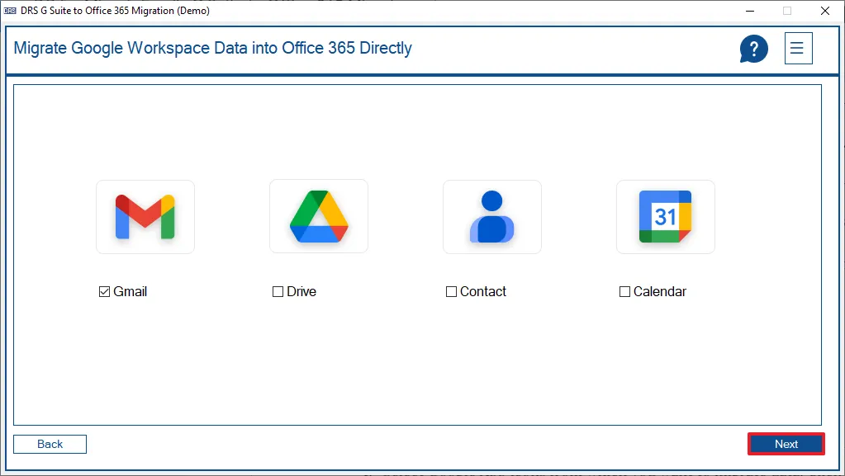
Task: Check the Calendar checkbox
Action: [x=624, y=292]
